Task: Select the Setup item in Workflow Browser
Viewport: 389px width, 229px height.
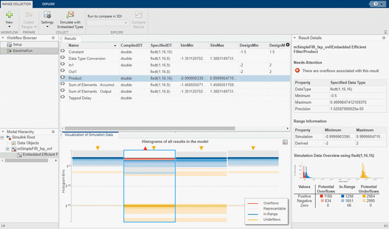Action: coord(17,44)
